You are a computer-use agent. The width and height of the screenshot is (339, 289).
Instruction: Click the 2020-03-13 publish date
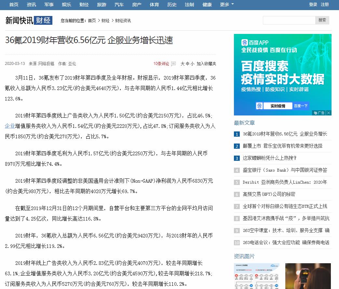point(15,64)
